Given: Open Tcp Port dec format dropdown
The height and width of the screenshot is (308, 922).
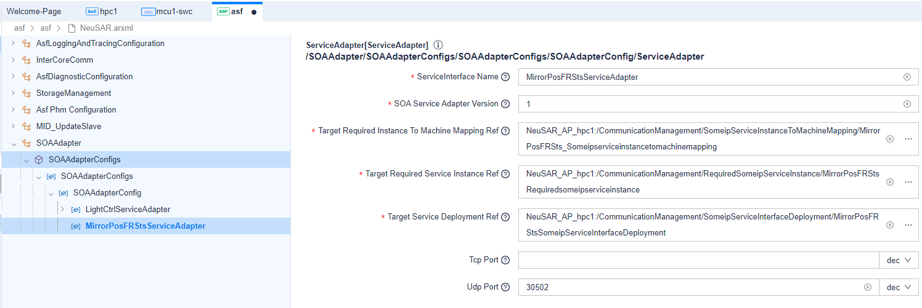Looking at the screenshot, I should (898, 260).
